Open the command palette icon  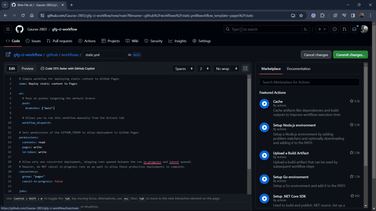(x=305, y=29)
